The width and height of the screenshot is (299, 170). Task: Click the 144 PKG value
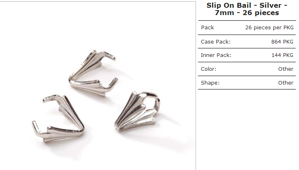click(282, 55)
